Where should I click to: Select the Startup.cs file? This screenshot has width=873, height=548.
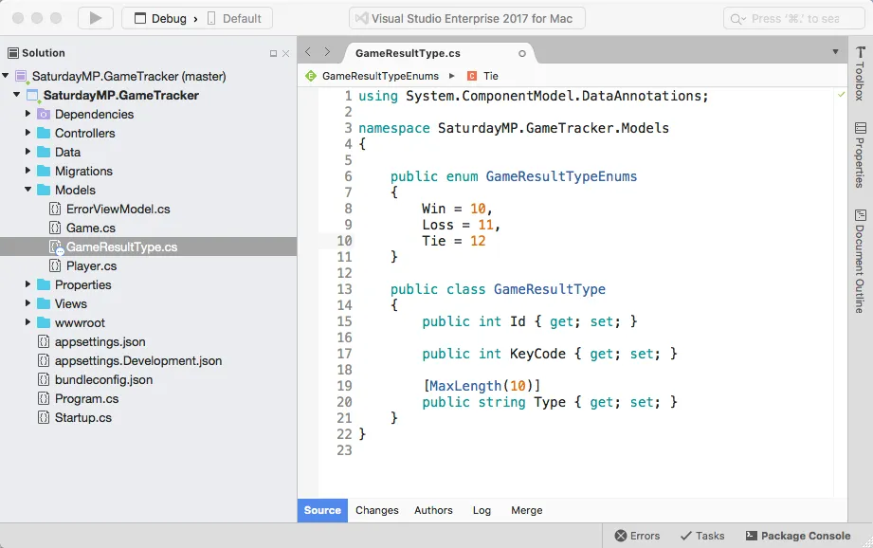coord(83,417)
